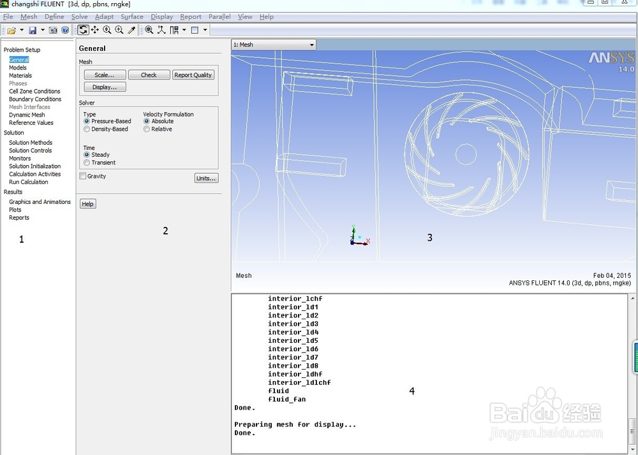Image resolution: width=638 pixels, height=455 pixels.
Task: Select Absolute velocity formulation
Action: [158, 121]
